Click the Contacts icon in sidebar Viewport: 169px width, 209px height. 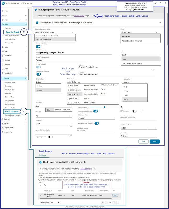click(x=3, y=60)
